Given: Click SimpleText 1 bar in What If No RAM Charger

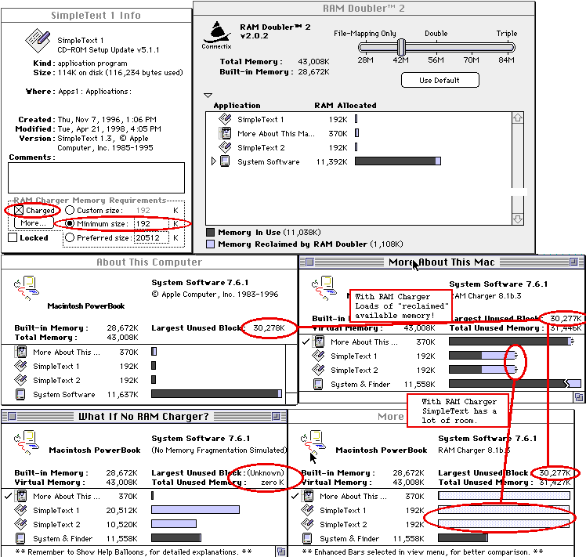Looking at the screenshot, I should coord(195,509).
